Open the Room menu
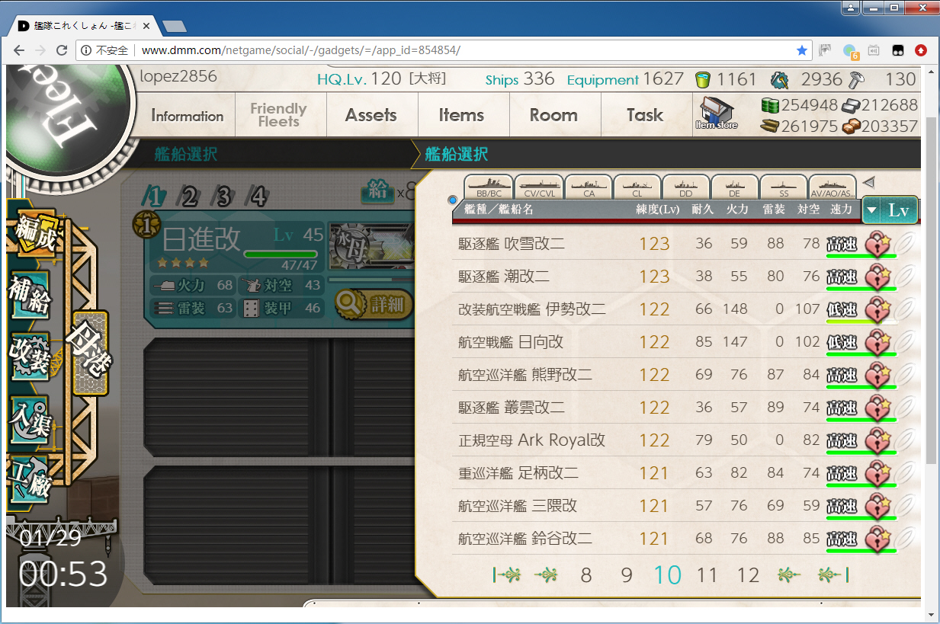Viewport: 940px width, 624px height. point(554,116)
